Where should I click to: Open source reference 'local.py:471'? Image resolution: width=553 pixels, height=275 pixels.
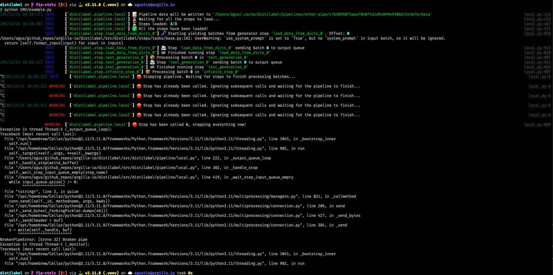(537, 29)
